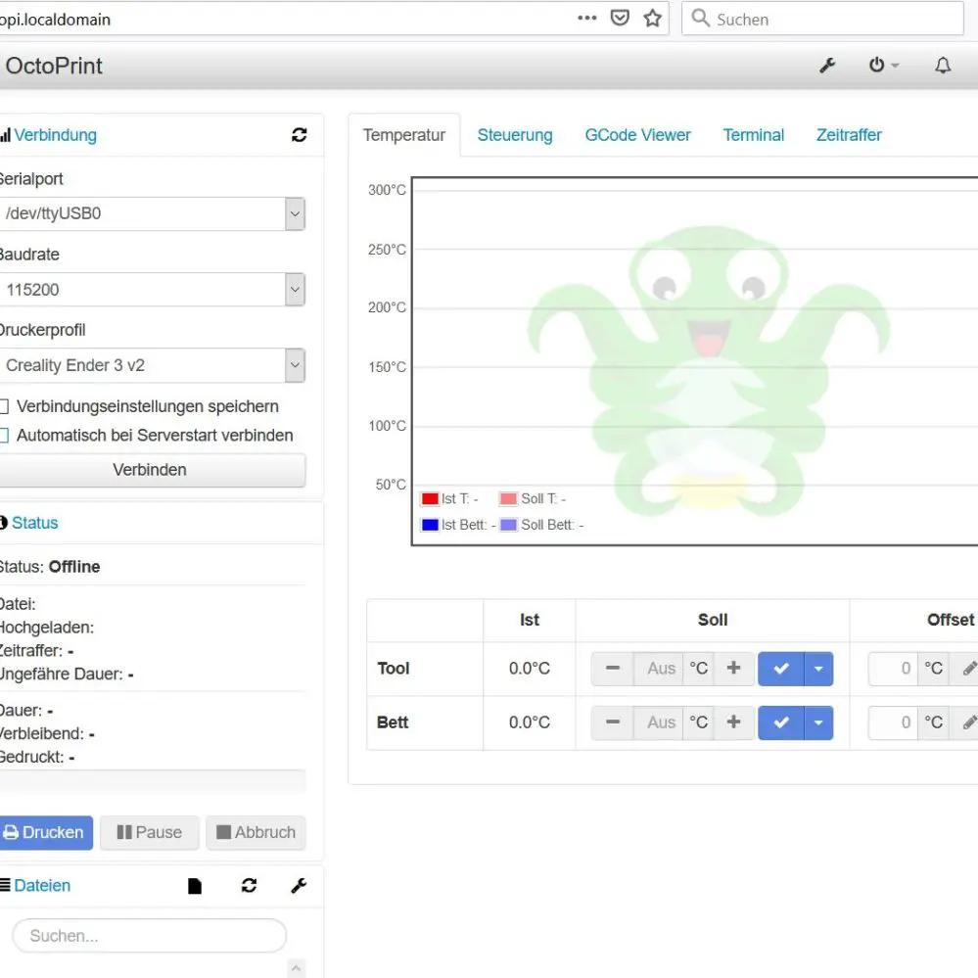Click the Bett 0.0°C actual temperature cell
This screenshot has width=978, height=978.
tap(530, 722)
